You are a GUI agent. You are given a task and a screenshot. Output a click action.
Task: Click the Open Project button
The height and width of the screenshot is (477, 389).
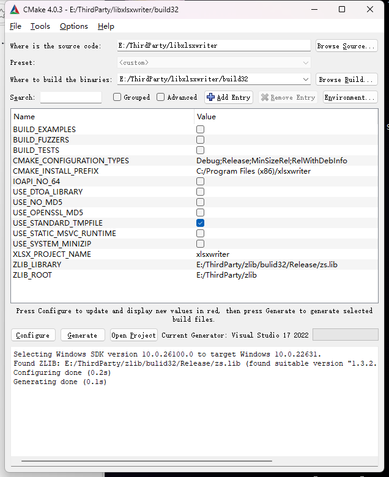134,335
